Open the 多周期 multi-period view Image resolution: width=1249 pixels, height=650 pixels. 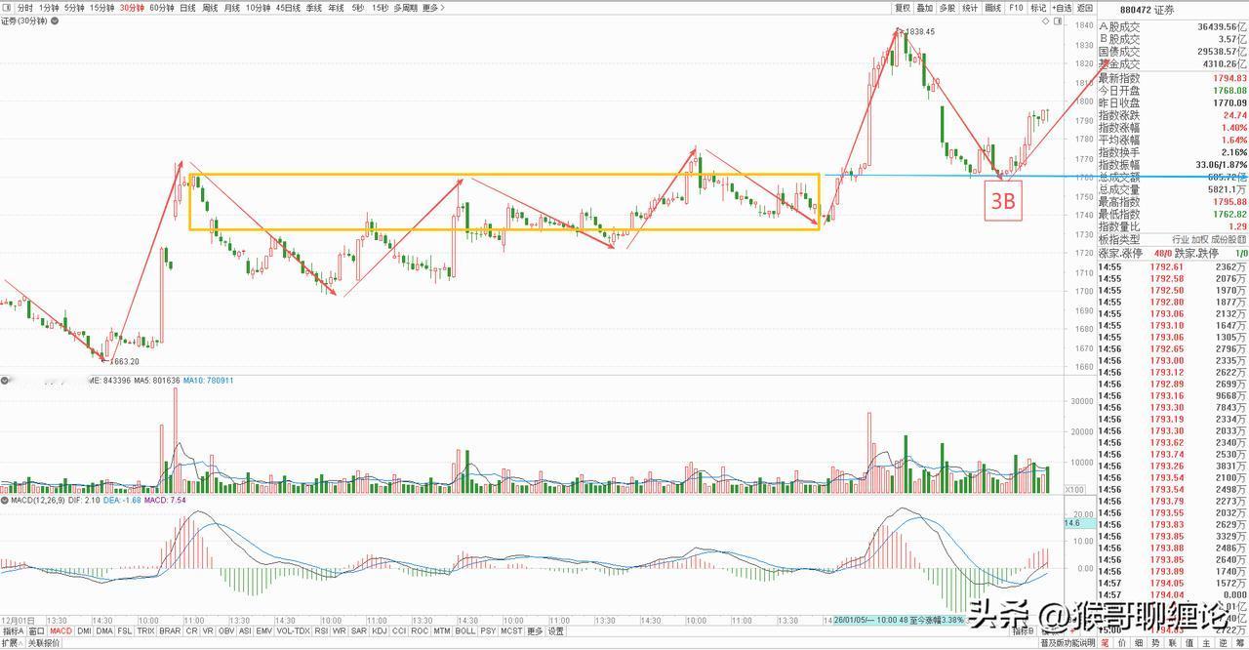point(405,8)
